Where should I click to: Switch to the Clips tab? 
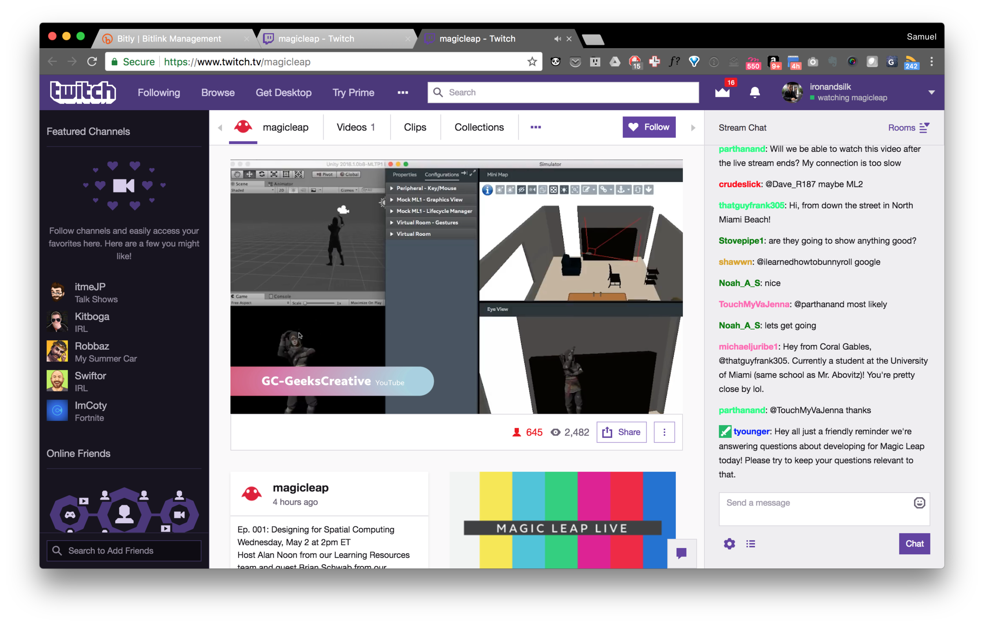tap(415, 127)
